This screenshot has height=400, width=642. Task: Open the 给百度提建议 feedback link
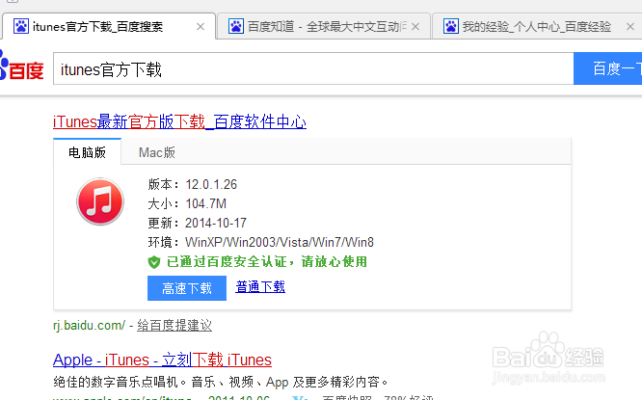click(174, 326)
